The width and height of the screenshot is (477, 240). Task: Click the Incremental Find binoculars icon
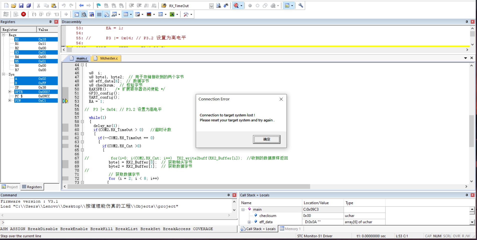226,5
